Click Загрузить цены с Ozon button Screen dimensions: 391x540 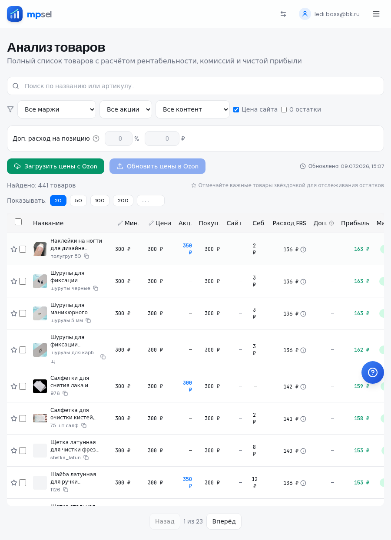tap(56, 166)
